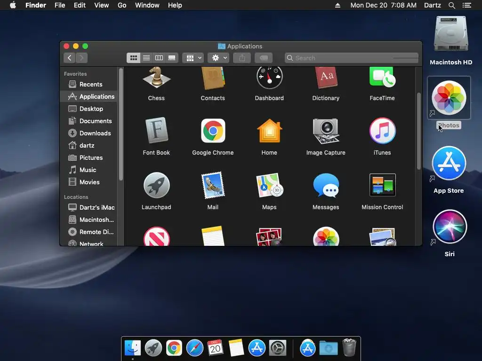This screenshot has height=361, width=482.
Task: Select the Photos app in Finder window
Action: (326, 236)
